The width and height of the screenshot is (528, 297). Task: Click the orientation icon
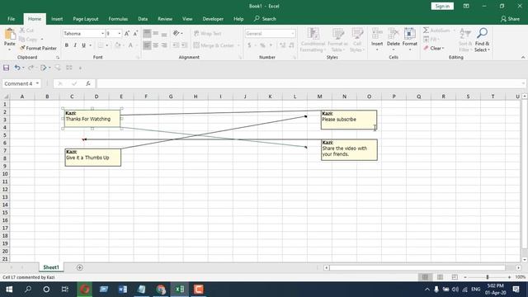point(177,33)
